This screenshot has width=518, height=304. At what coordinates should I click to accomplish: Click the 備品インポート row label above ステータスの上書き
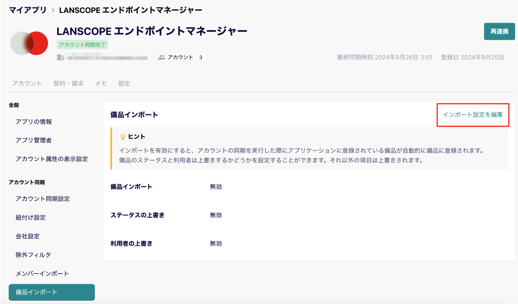[131, 187]
